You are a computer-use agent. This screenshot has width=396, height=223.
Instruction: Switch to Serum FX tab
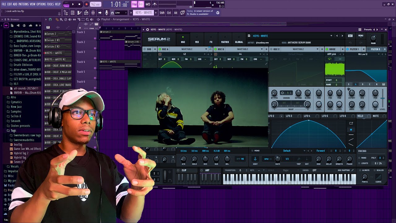(x=211, y=40)
